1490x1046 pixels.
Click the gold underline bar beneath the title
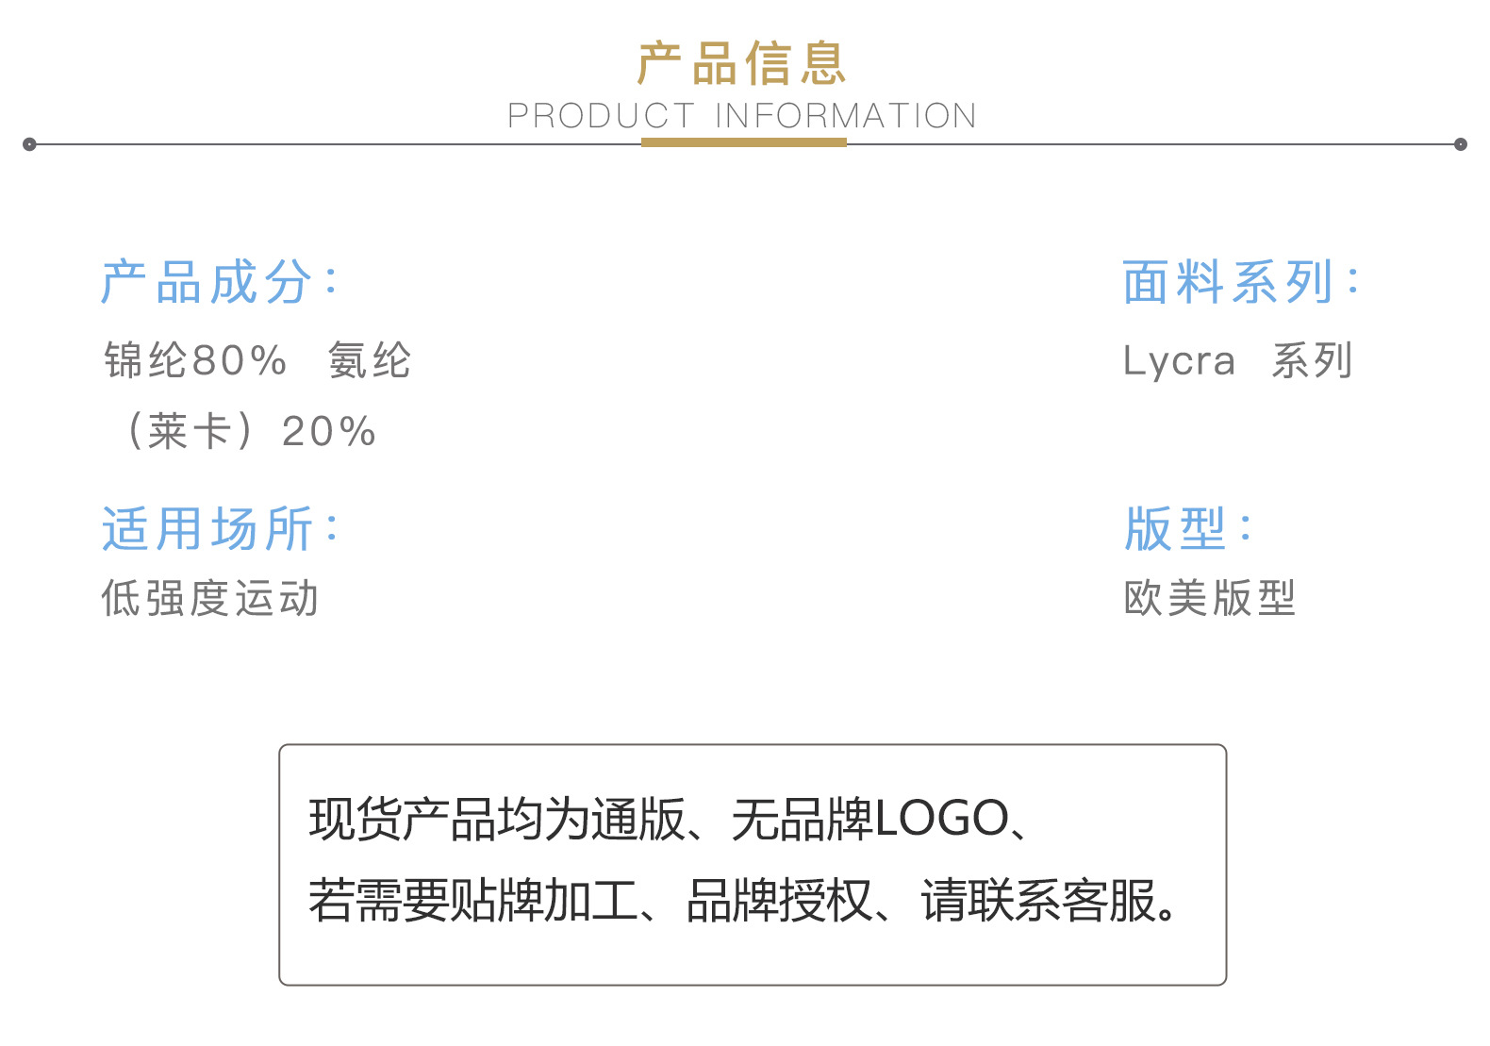pyautogui.click(x=743, y=142)
